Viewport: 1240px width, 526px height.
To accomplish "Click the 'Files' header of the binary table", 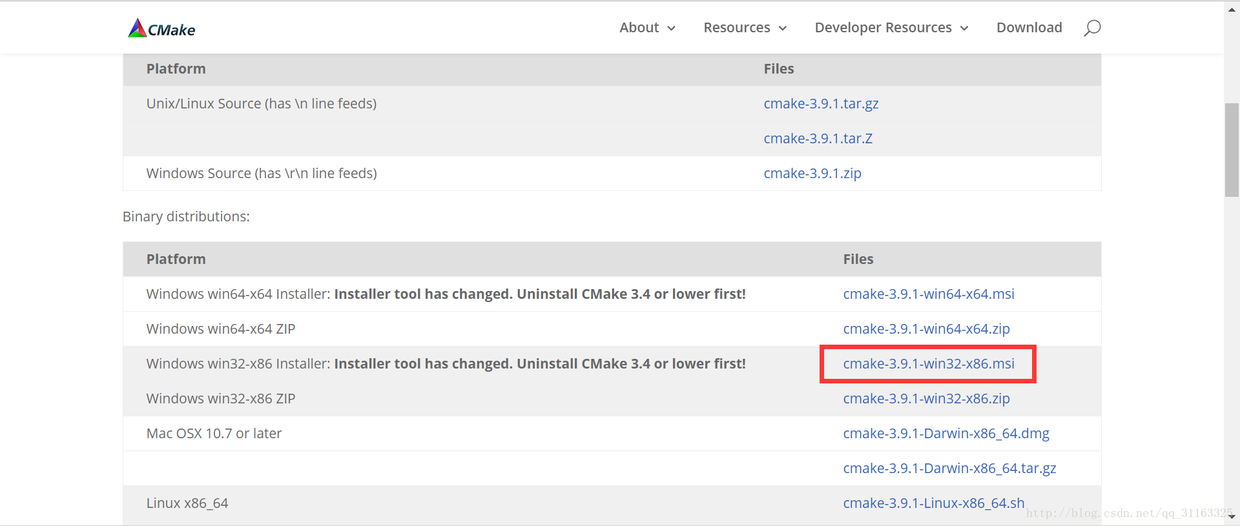I will point(858,259).
